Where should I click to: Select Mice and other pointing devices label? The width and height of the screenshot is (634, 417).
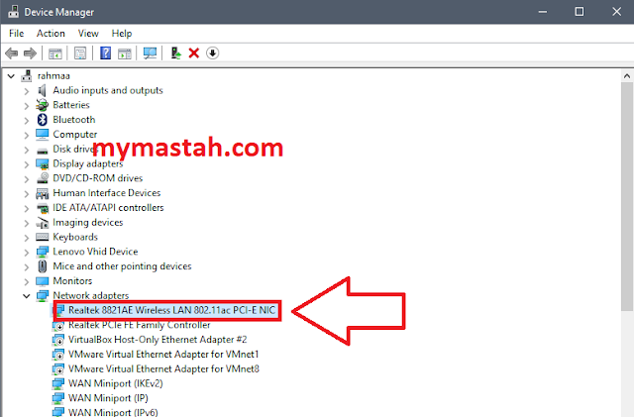pyautogui.click(x=122, y=266)
